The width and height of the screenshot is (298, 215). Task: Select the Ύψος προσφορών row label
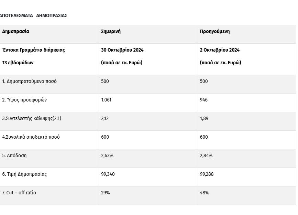point(24,100)
